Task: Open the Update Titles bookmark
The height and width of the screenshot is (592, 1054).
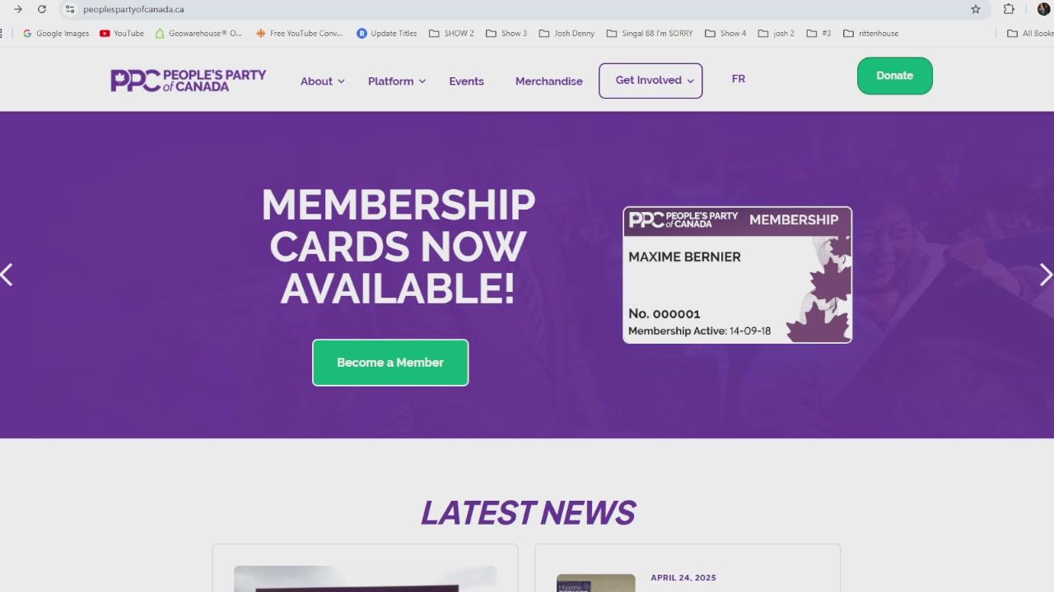Action: (387, 34)
